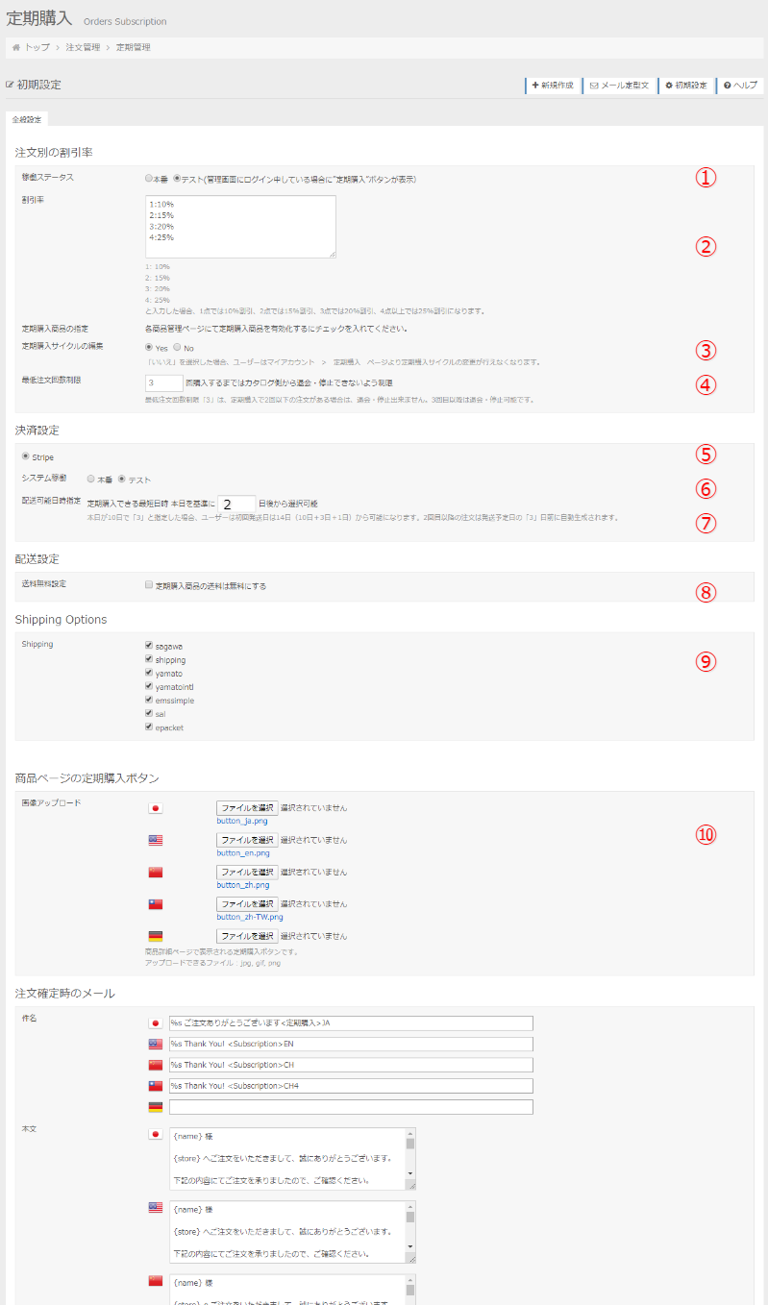The width and height of the screenshot is (768, 1305).
Task: Click the China flag beside the CH subject field
Action: (x=155, y=1065)
